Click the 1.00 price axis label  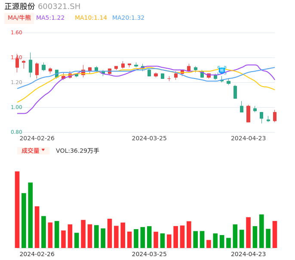[16, 107]
